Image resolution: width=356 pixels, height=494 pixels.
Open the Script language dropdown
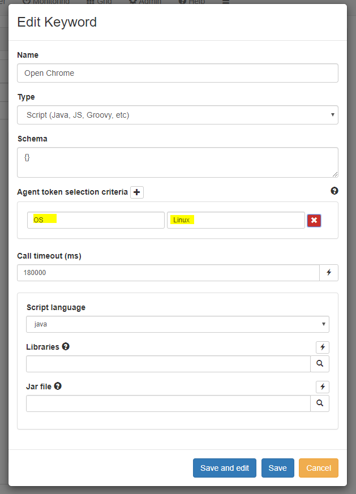[x=178, y=324]
